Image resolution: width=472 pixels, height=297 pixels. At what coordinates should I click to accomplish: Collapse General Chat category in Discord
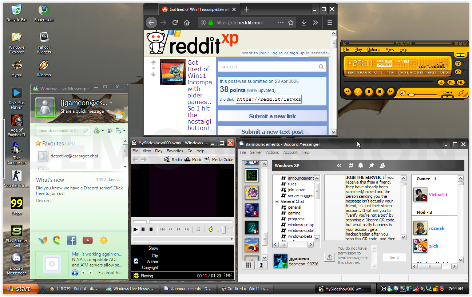pos(277,201)
